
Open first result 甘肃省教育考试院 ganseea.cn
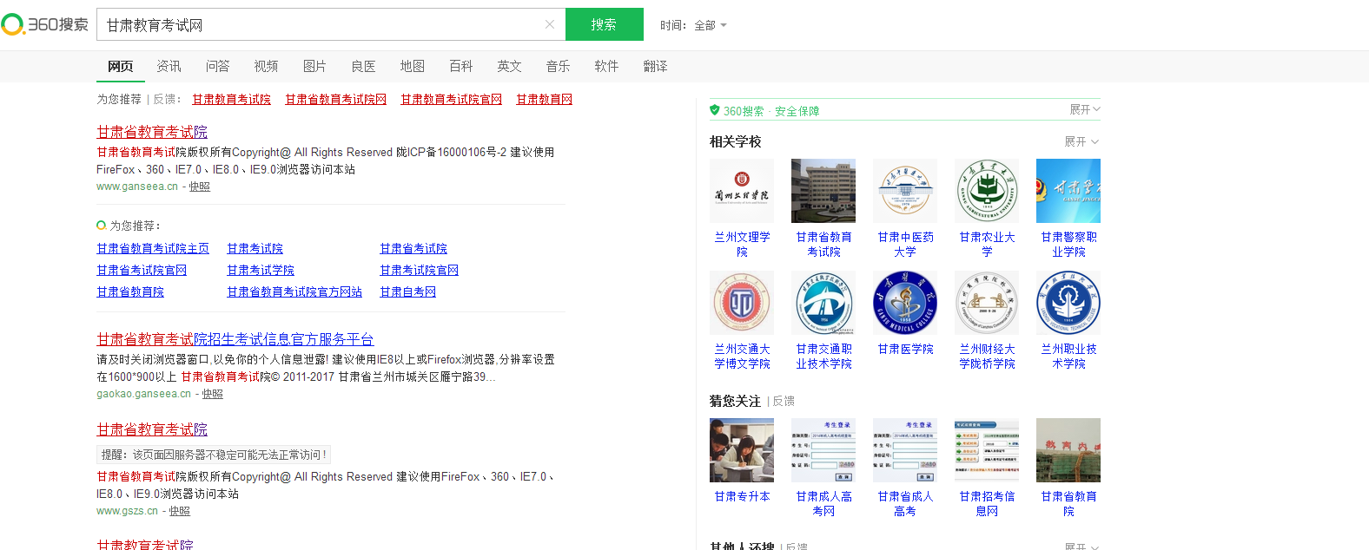coord(152,132)
